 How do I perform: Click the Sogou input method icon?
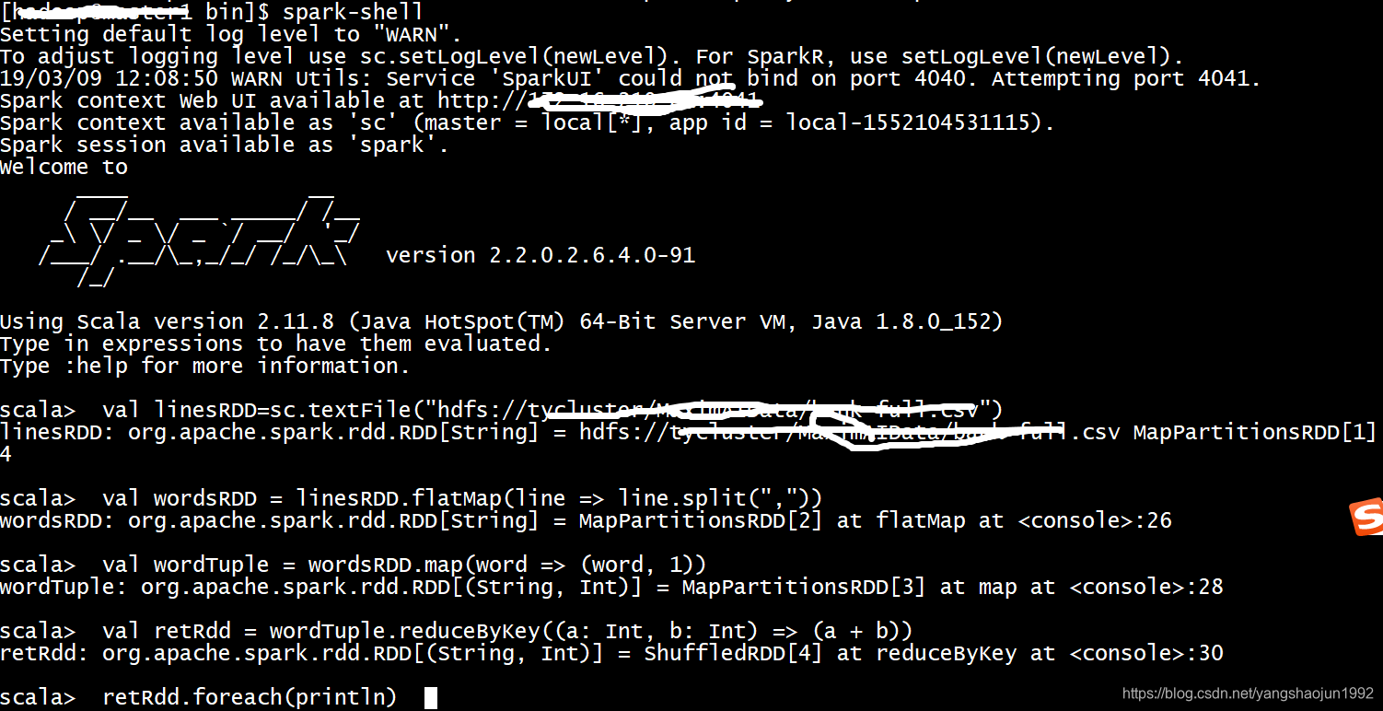click(x=1367, y=517)
